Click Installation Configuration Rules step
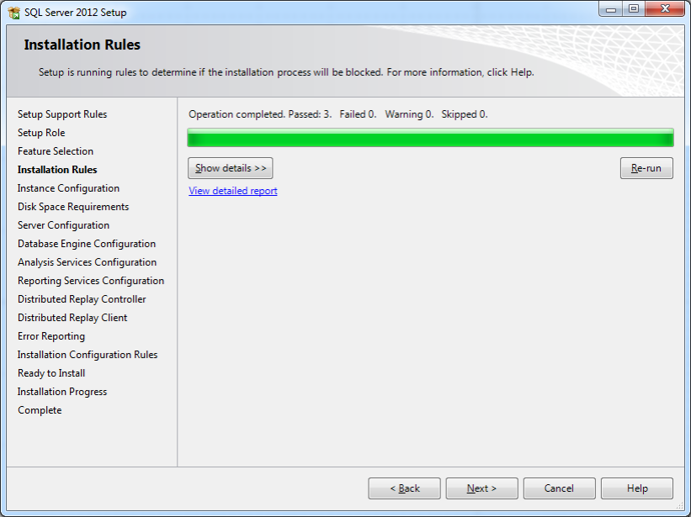This screenshot has height=517, width=691. [x=88, y=355]
